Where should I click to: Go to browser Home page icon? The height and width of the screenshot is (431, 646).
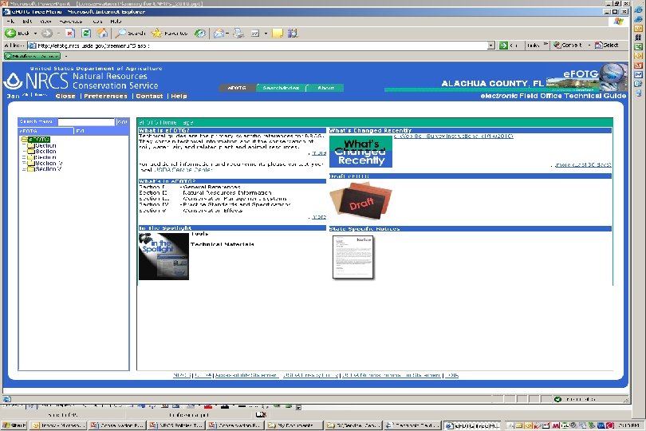tap(102, 34)
